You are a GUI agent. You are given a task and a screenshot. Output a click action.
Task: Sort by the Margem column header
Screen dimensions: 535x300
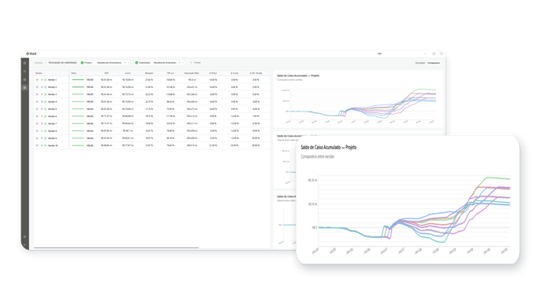tap(149, 73)
